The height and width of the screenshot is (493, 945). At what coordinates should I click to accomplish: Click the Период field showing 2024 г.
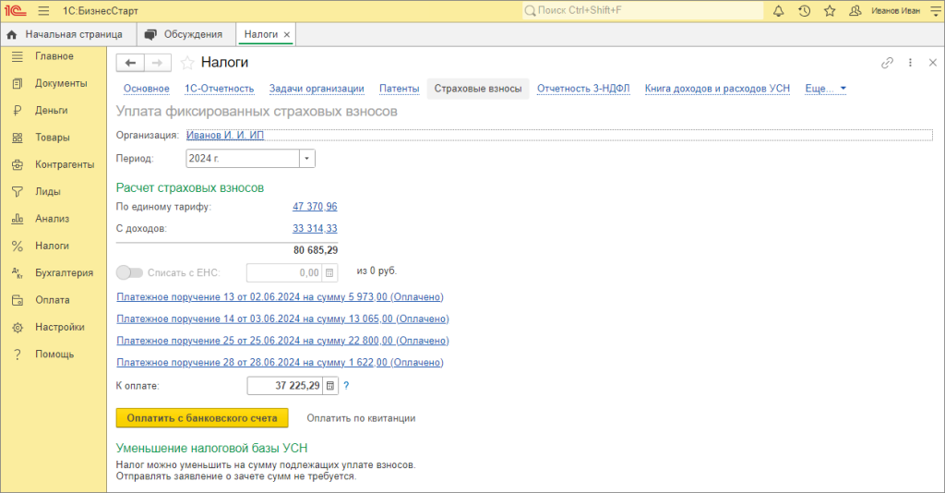click(x=243, y=159)
